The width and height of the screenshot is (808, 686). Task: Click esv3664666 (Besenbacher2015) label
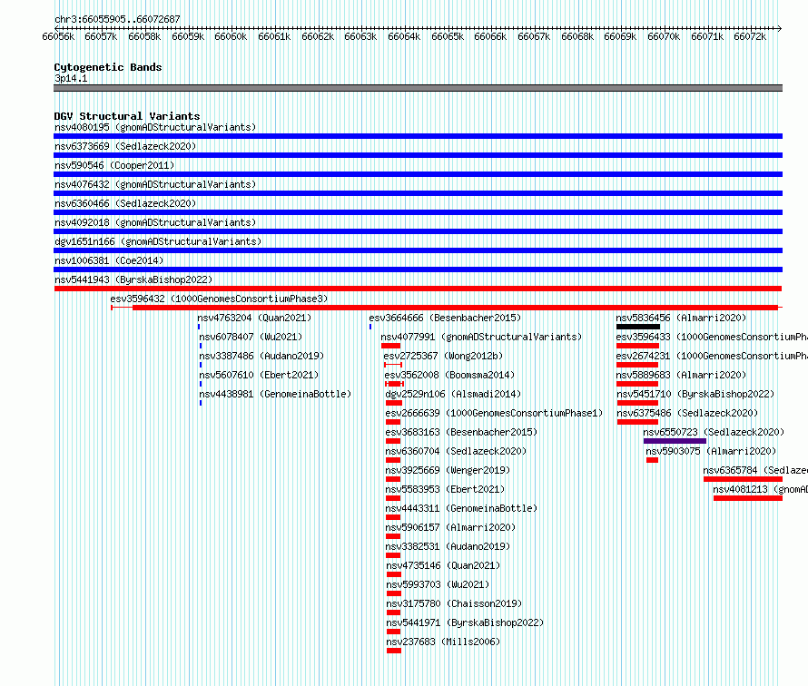[x=445, y=318]
